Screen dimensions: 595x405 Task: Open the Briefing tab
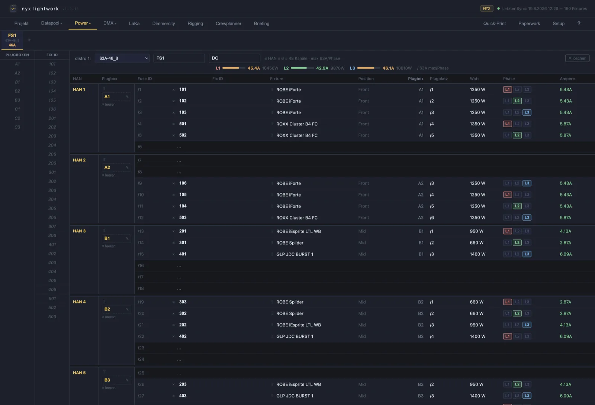click(262, 23)
